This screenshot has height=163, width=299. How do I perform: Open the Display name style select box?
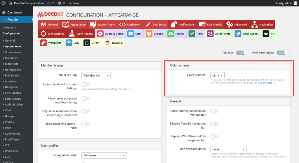(104, 155)
